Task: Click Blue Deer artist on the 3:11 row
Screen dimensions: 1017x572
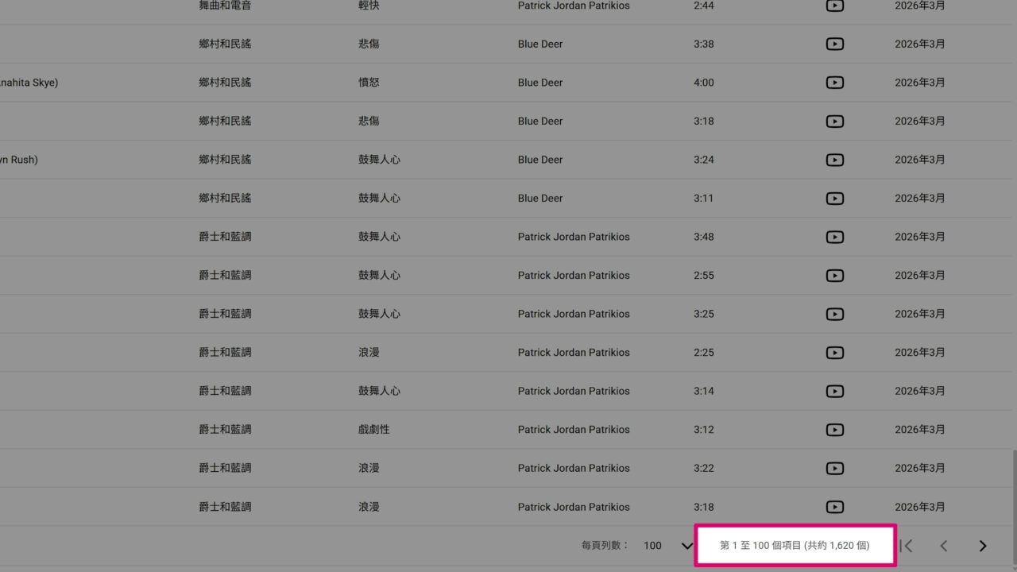Action: point(540,199)
